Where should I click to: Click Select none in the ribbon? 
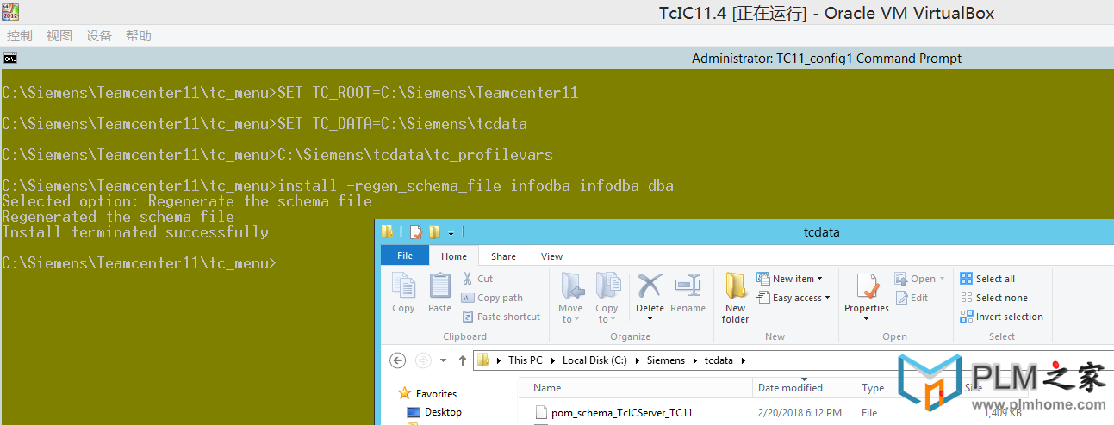point(993,298)
